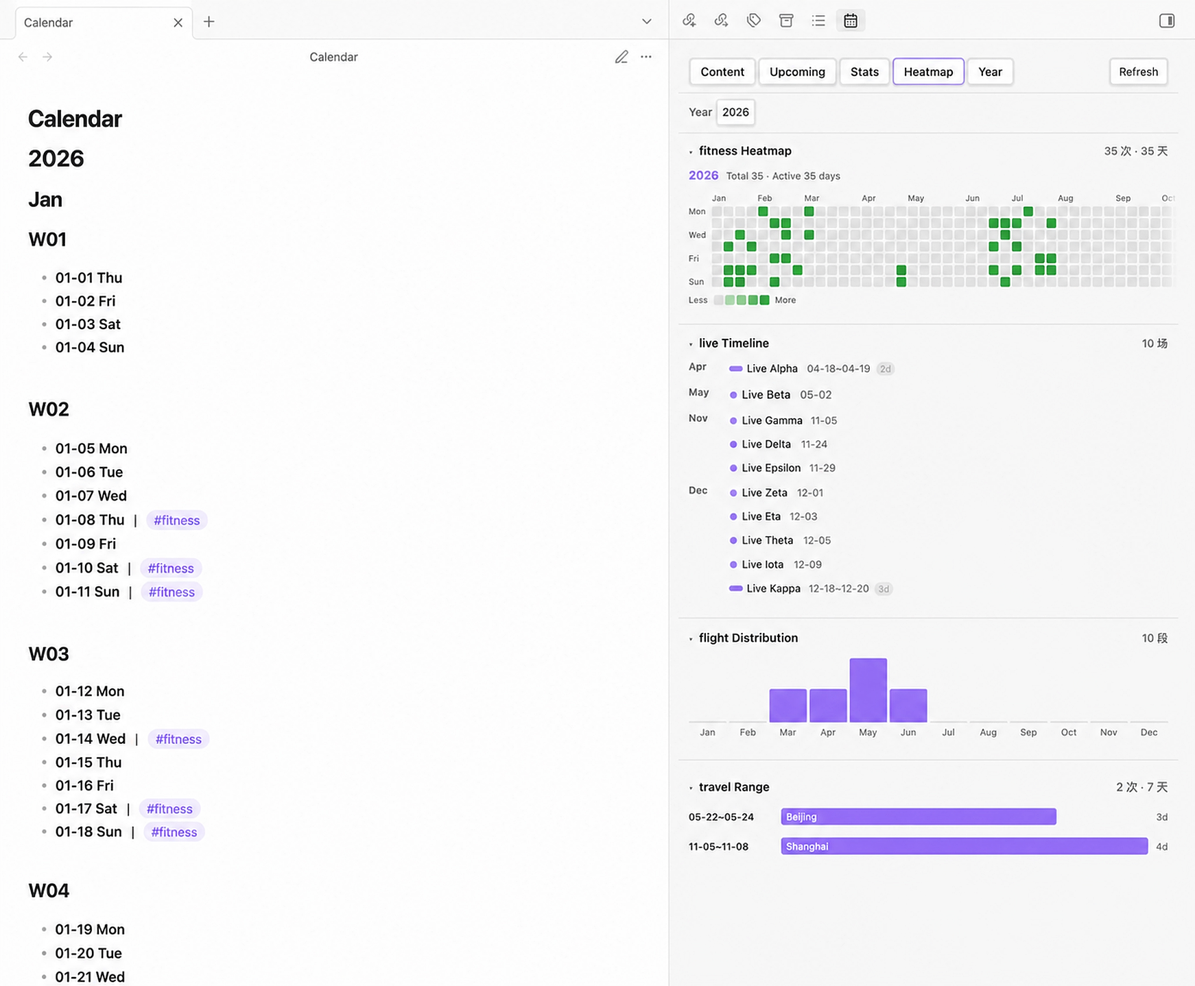Open the tab list dropdown chevron
This screenshot has width=1195, height=986.
click(x=646, y=22)
